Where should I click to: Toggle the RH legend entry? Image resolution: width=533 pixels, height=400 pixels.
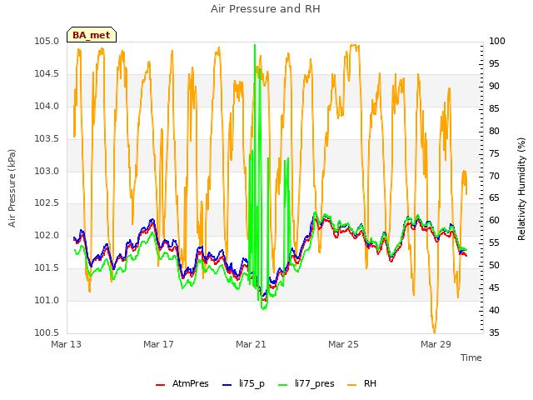362,383
